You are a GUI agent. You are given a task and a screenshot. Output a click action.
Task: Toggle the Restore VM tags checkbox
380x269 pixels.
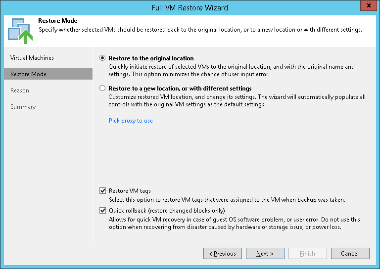click(x=103, y=191)
